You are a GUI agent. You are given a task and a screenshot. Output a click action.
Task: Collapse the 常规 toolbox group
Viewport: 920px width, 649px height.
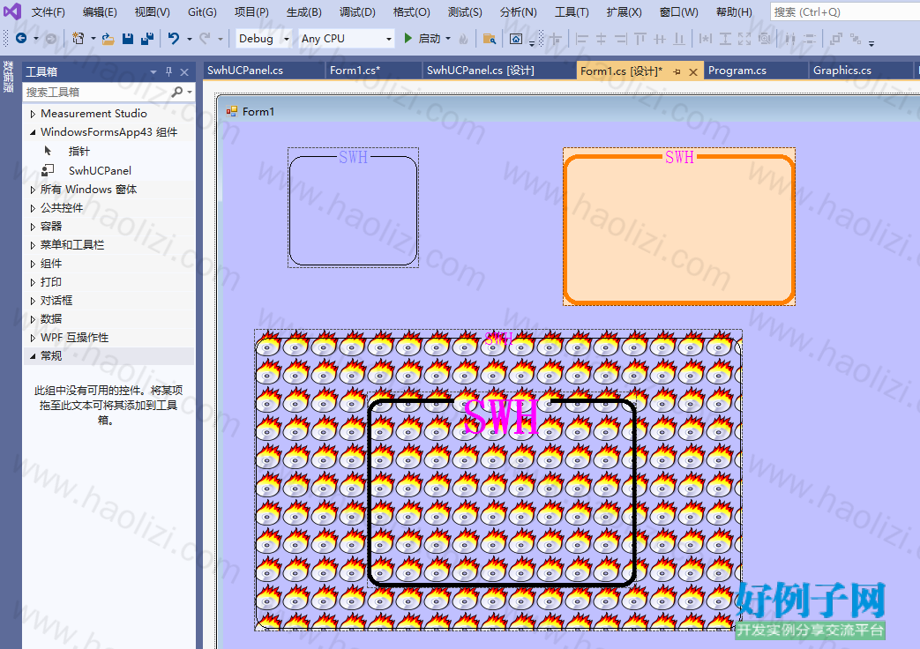(33, 356)
